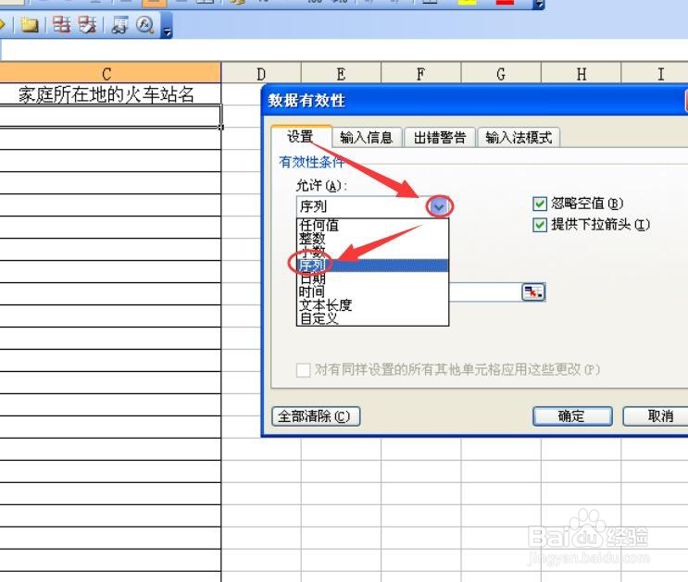Image resolution: width=688 pixels, height=582 pixels.
Task: Click the range selector icon beside source field
Action: [533, 292]
